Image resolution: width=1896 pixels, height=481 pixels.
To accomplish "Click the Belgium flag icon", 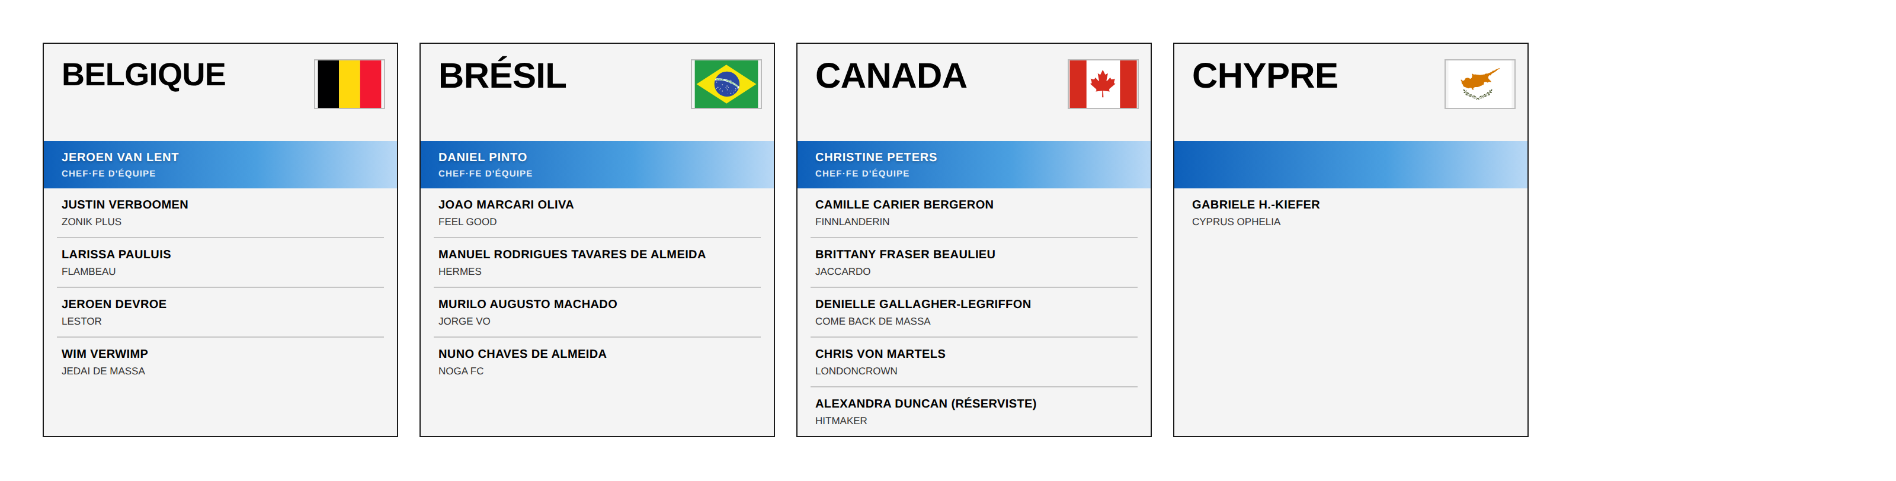I will point(350,84).
